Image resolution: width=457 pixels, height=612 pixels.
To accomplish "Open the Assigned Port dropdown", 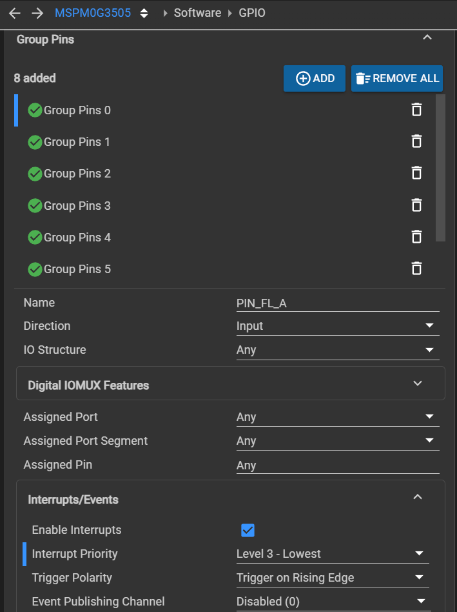I will point(338,417).
